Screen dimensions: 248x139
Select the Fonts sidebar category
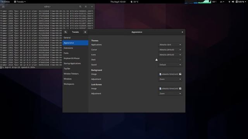(76, 53)
